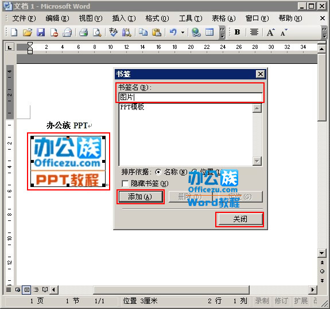This screenshot has height=309, width=330.
Task: Click the New Blank Document icon
Action: [x=14, y=32]
